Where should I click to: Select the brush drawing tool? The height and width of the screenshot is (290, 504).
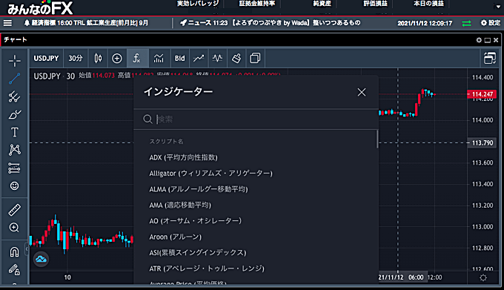(x=15, y=114)
